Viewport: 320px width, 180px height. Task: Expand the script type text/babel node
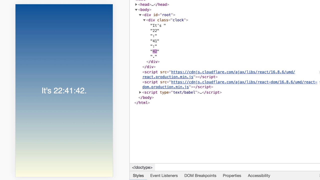pyautogui.click(x=140, y=92)
